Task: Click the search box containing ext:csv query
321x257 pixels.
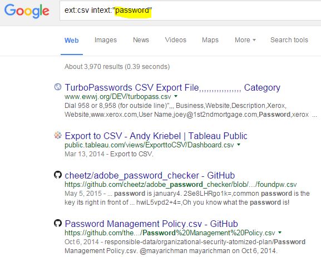Action: 190,11
